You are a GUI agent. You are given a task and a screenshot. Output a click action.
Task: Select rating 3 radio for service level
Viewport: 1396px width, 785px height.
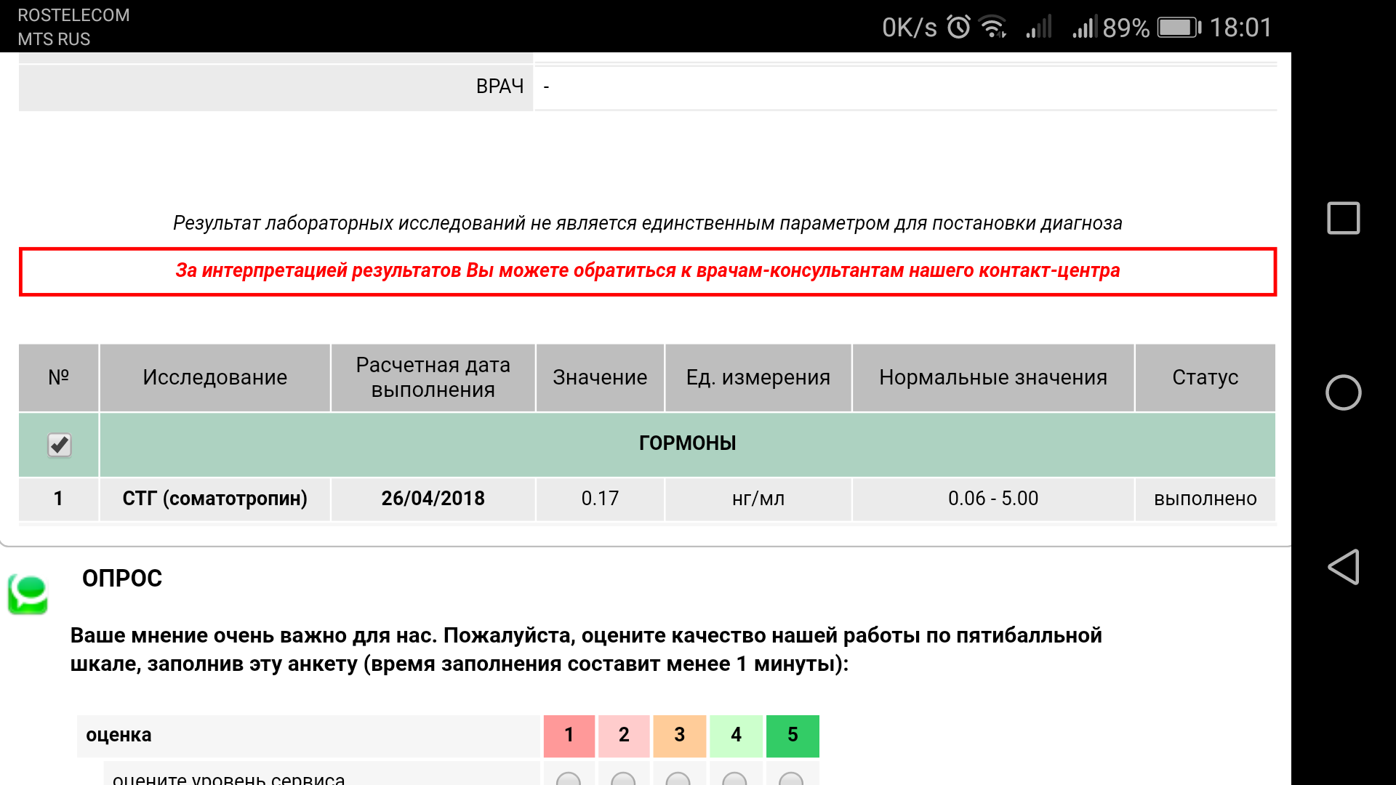point(678,779)
